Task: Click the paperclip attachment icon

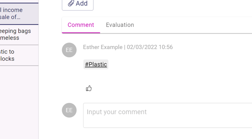Action: [x=71, y=3]
